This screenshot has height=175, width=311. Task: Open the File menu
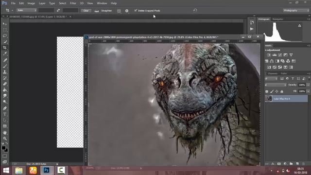click(13, 3)
